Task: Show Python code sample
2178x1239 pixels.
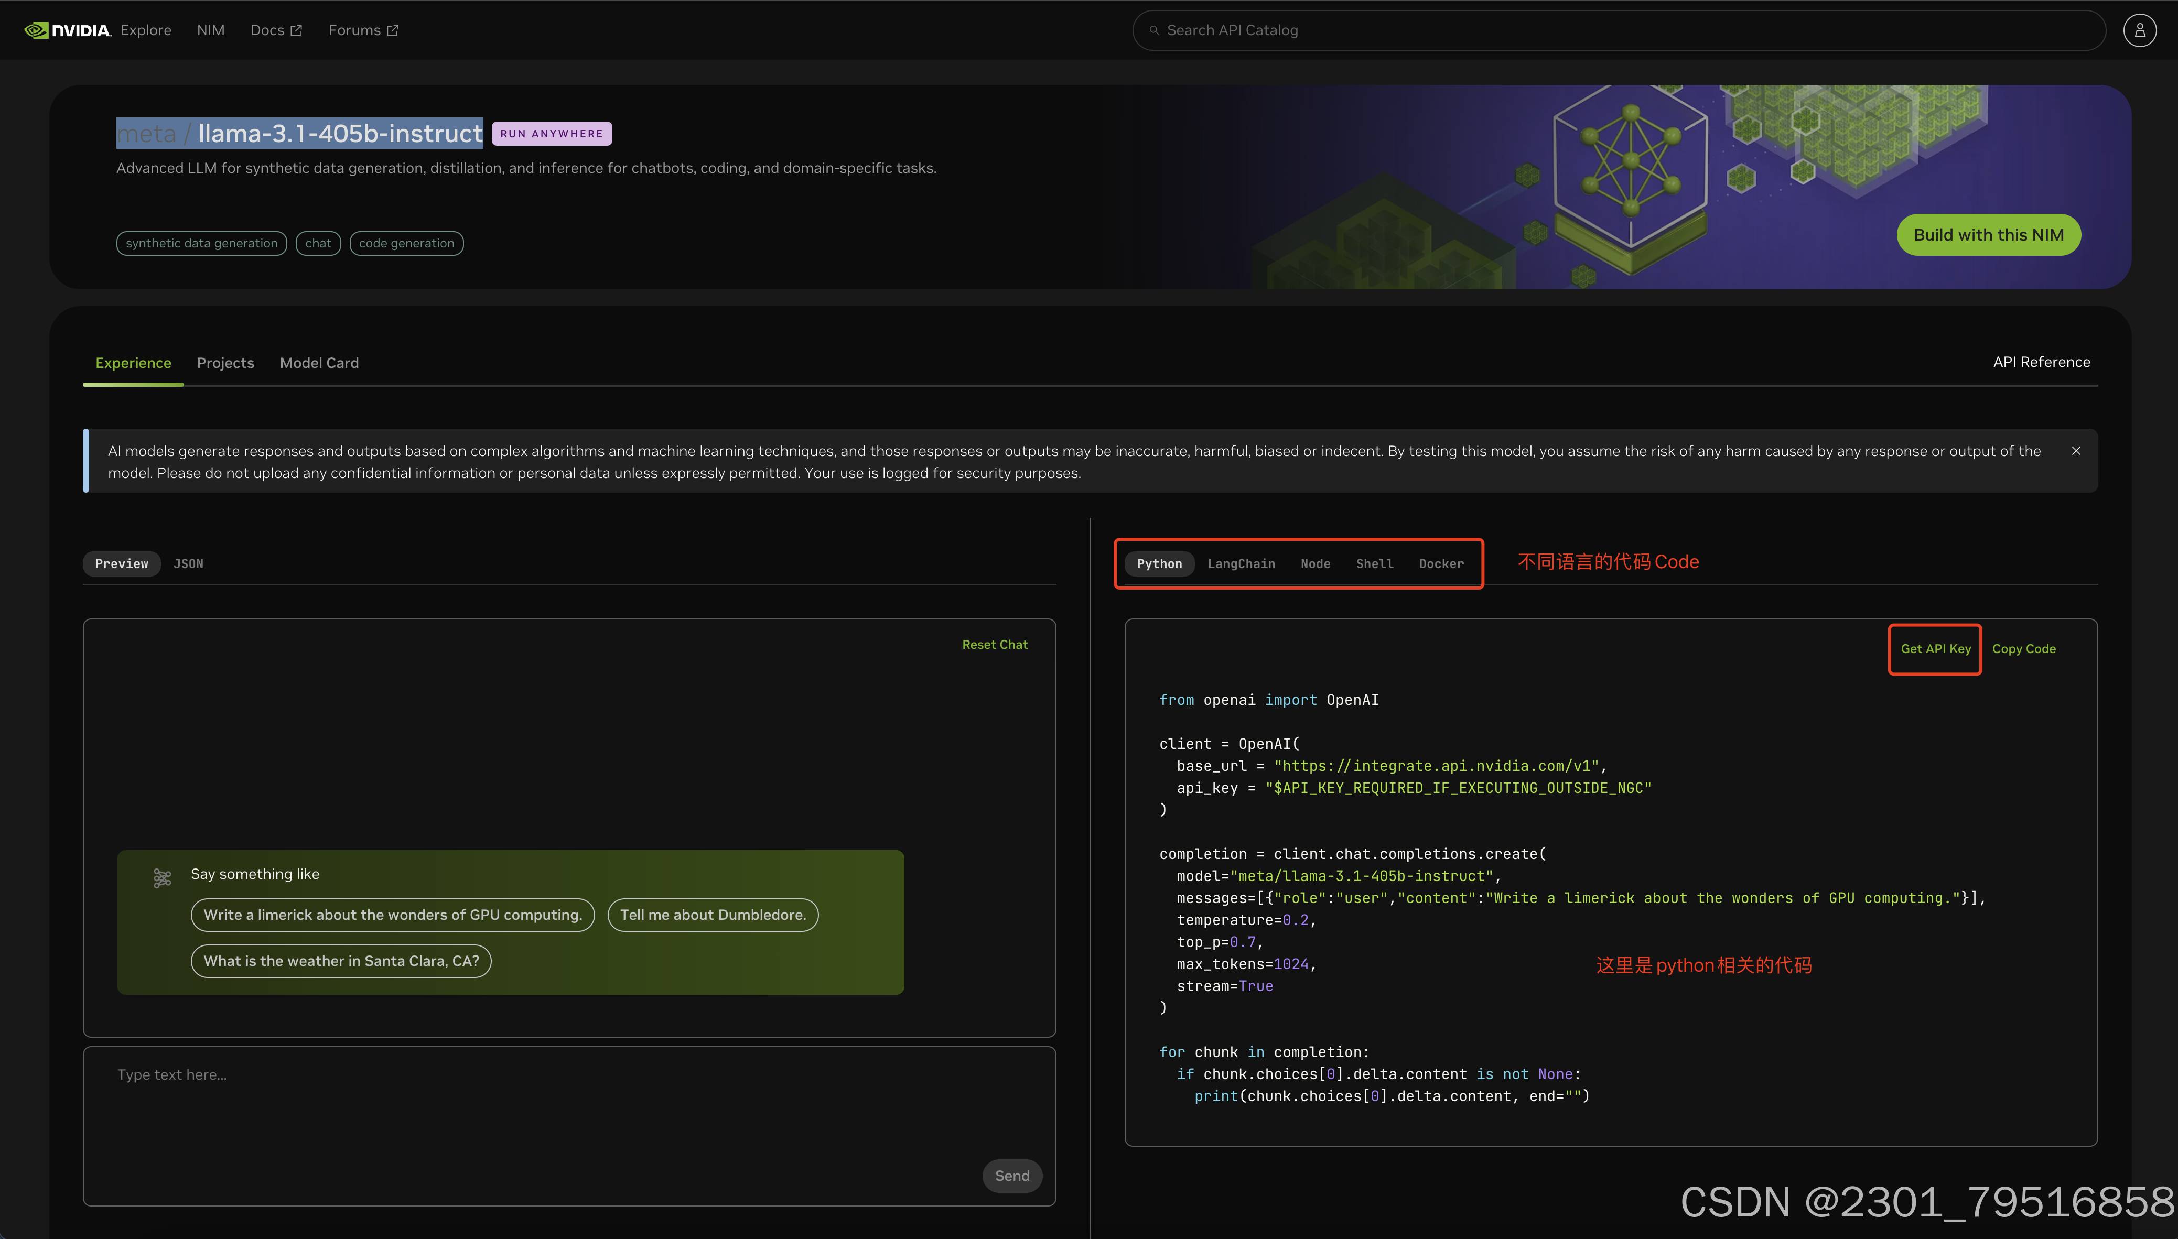Action: pos(1159,564)
